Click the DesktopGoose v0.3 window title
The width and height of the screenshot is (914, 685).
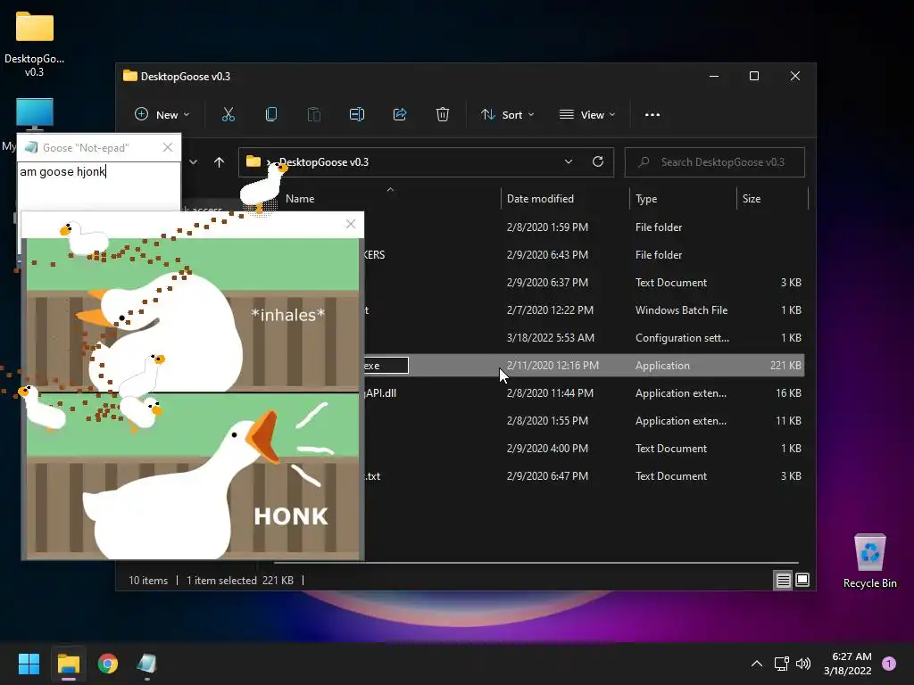tap(186, 77)
